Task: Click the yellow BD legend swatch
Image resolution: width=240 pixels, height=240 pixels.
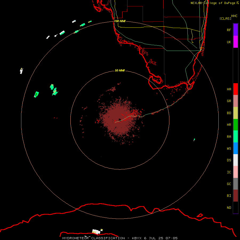Action: (235, 113)
